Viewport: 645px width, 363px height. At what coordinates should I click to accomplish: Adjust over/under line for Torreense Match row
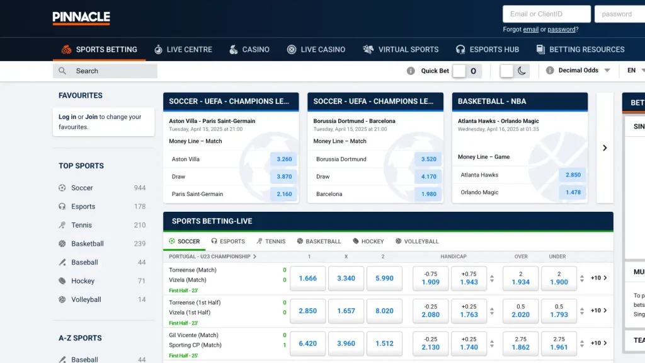(x=581, y=278)
